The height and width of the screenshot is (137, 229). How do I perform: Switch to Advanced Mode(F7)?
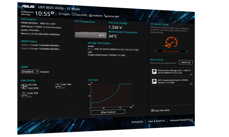point(180,120)
